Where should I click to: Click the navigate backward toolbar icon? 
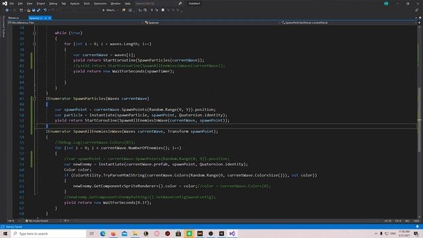(x=7, y=10)
